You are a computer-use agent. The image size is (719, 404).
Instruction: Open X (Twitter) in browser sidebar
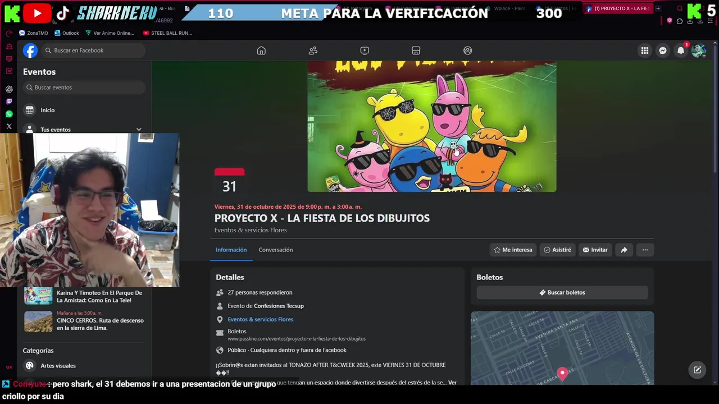pos(9,126)
